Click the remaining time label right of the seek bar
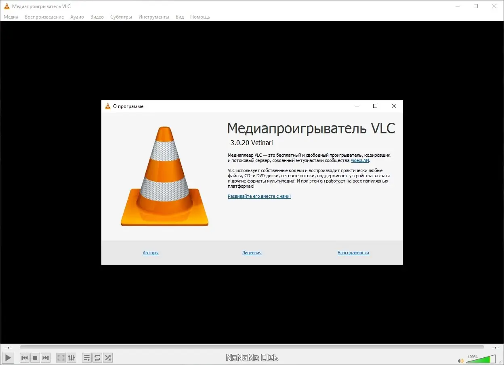 point(495,347)
